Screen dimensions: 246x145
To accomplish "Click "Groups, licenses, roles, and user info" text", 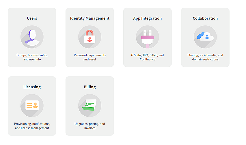I will click(32, 57).
